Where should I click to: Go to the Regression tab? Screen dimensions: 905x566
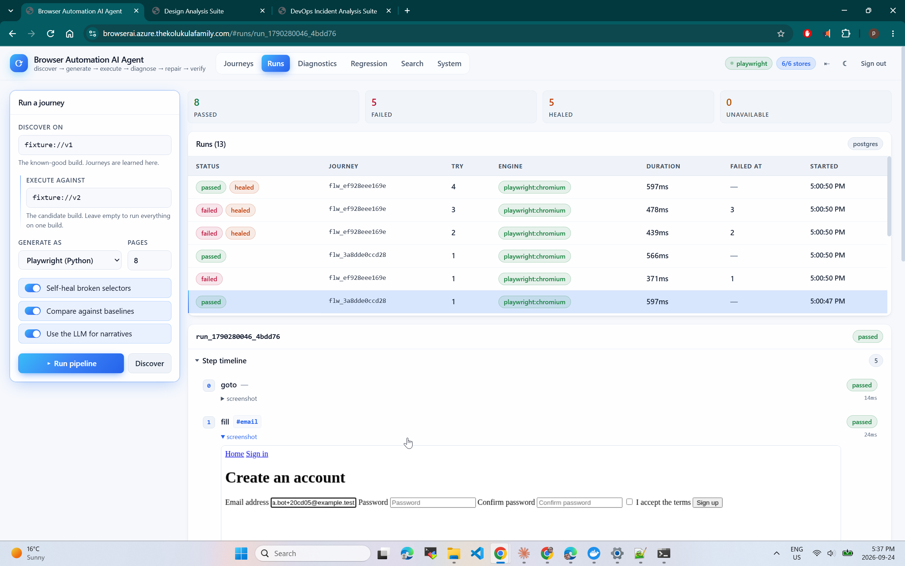(x=369, y=63)
